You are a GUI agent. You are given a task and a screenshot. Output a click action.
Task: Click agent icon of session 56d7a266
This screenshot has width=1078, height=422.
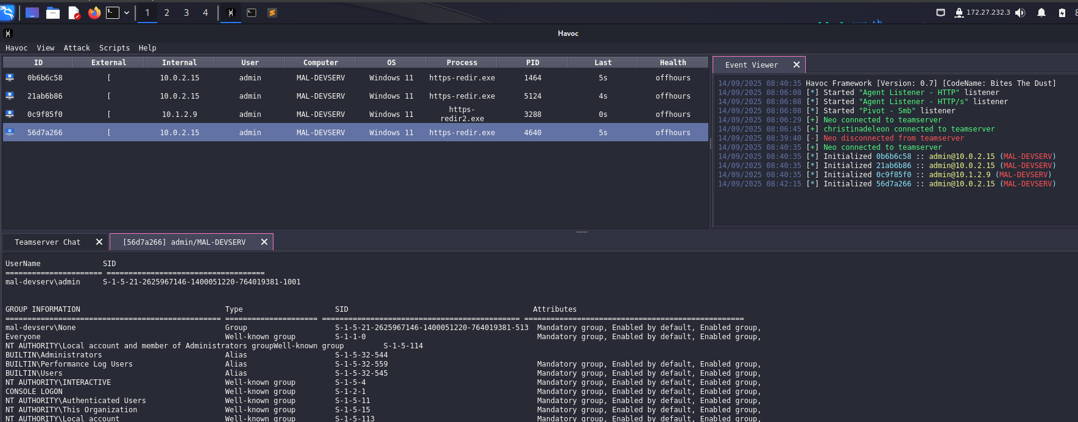click(10, 132)
